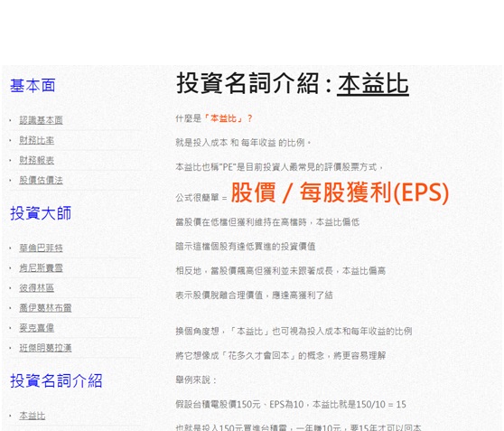Click the blue 基本面 section heading
The height and width of the screenshot is (431, 504).
(x=33, y=86)
